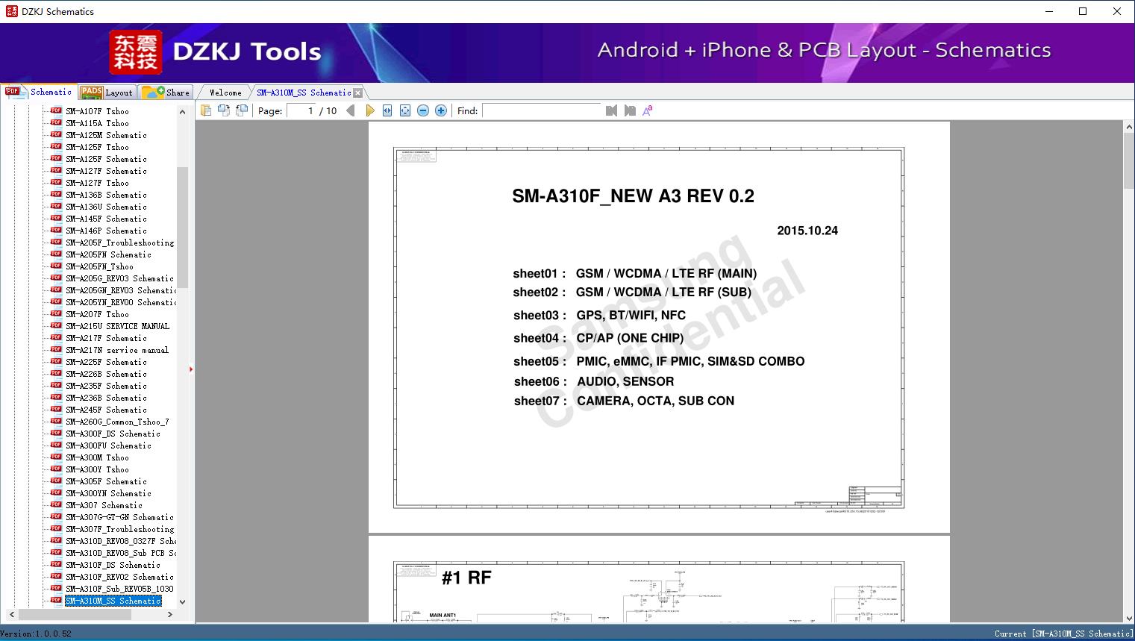
Task: Click the DZKJ Schematics title bar icon
Action: [x=11, y=11]
